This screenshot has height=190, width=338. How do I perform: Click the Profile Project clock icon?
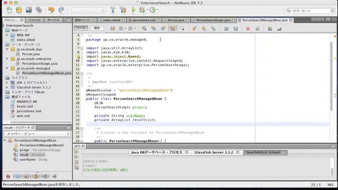[x=153, y=10]
